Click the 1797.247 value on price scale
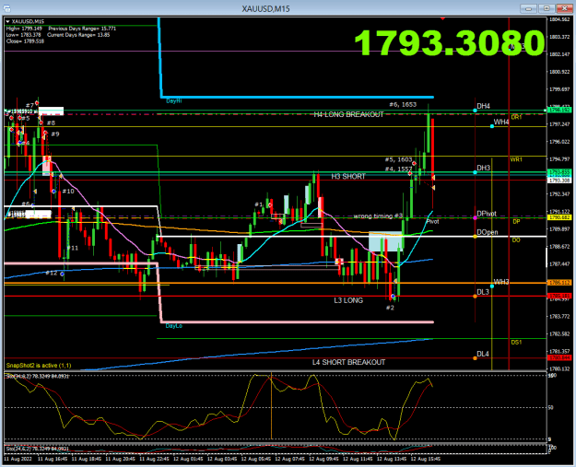The image size is (576, 467). click(559, 124)
